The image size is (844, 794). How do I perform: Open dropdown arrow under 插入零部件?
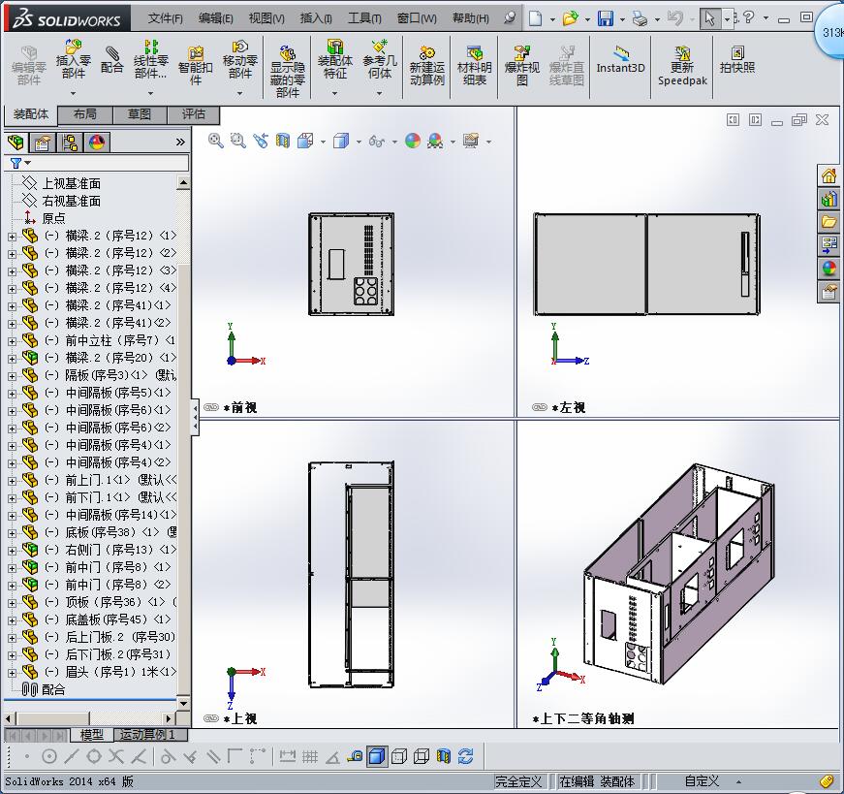74,93
